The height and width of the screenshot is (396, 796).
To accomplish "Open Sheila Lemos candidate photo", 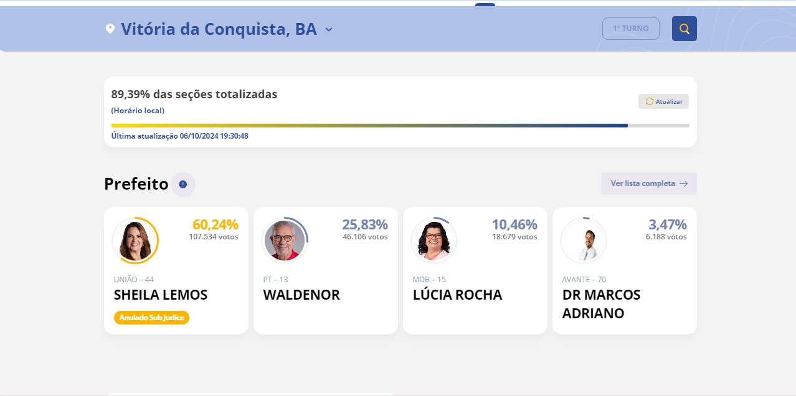I will coord(135,241).
